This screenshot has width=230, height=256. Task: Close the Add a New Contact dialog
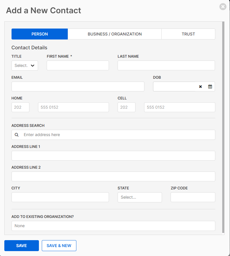click(223, 7)
